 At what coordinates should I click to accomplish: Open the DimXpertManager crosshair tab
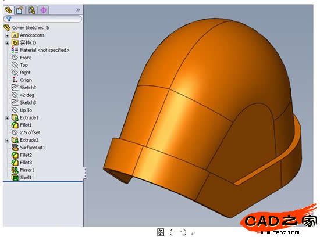coord(43,10)
